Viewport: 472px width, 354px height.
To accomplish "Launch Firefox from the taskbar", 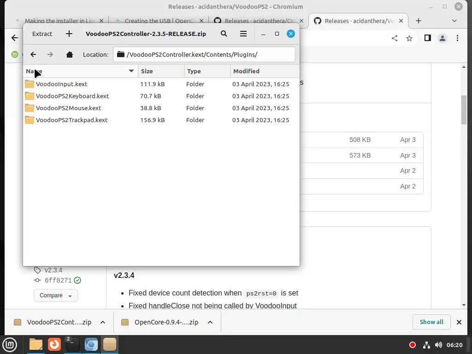I will tap(54, 345).
